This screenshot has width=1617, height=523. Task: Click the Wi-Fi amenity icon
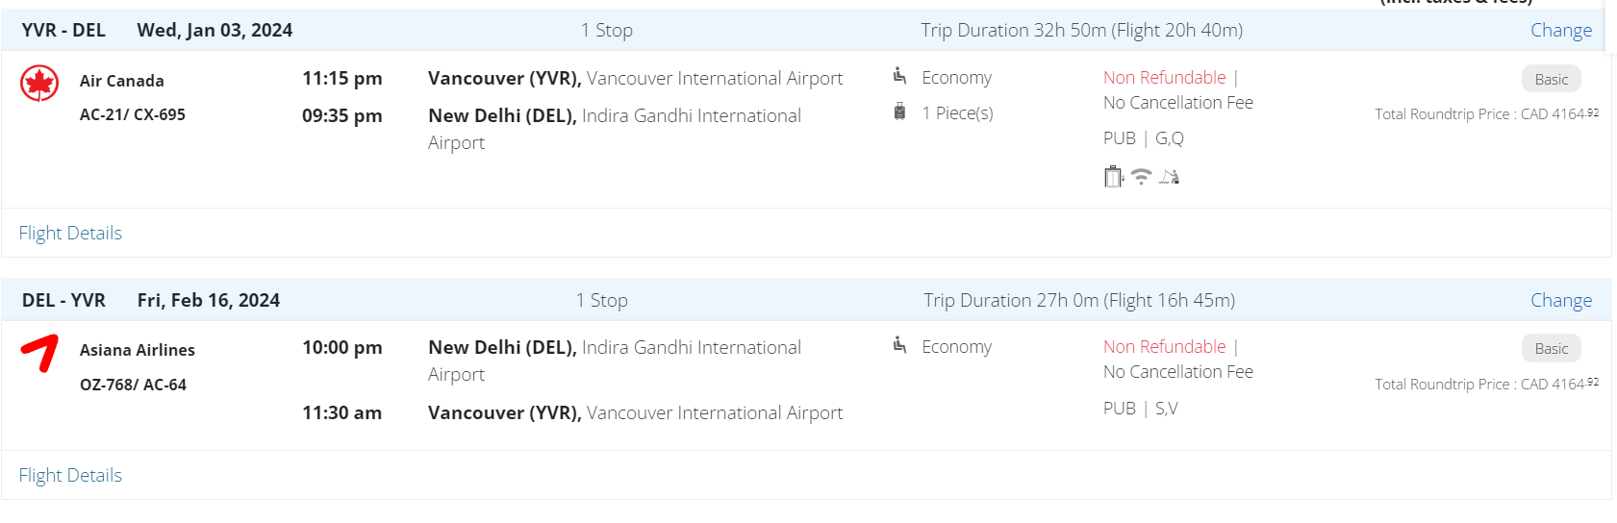coord(1141,177)
